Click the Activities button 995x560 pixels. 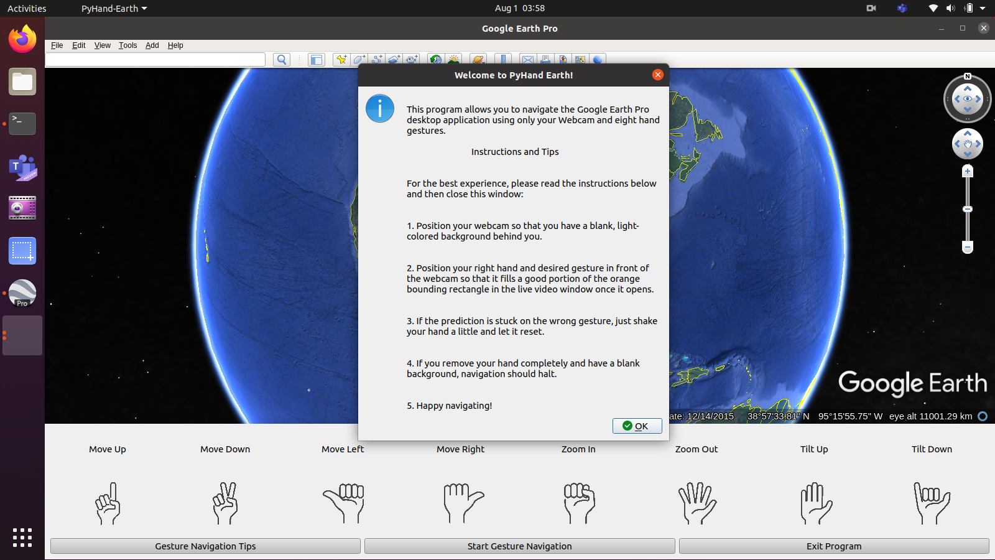tap(27, 9)
